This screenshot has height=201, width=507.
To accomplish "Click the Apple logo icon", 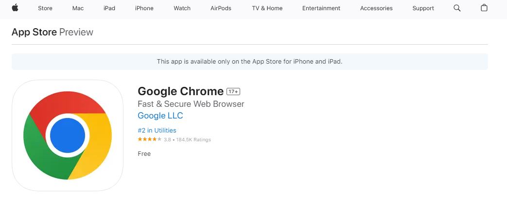I will [15, 8].
